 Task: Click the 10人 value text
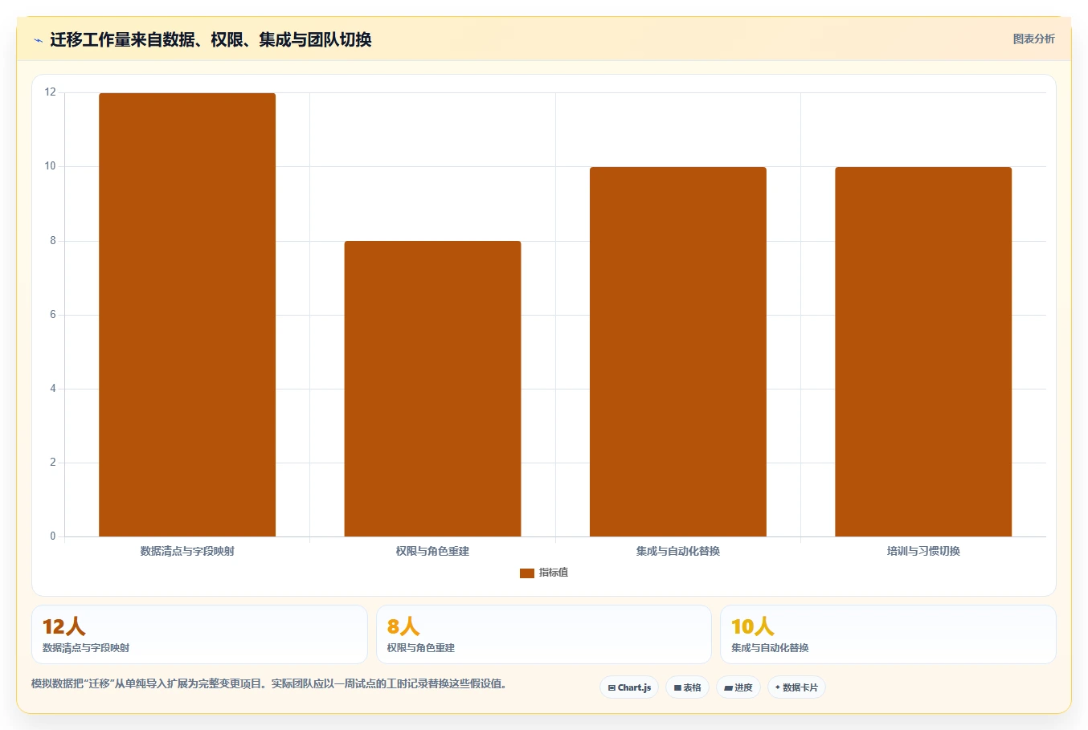pos(752,626)
